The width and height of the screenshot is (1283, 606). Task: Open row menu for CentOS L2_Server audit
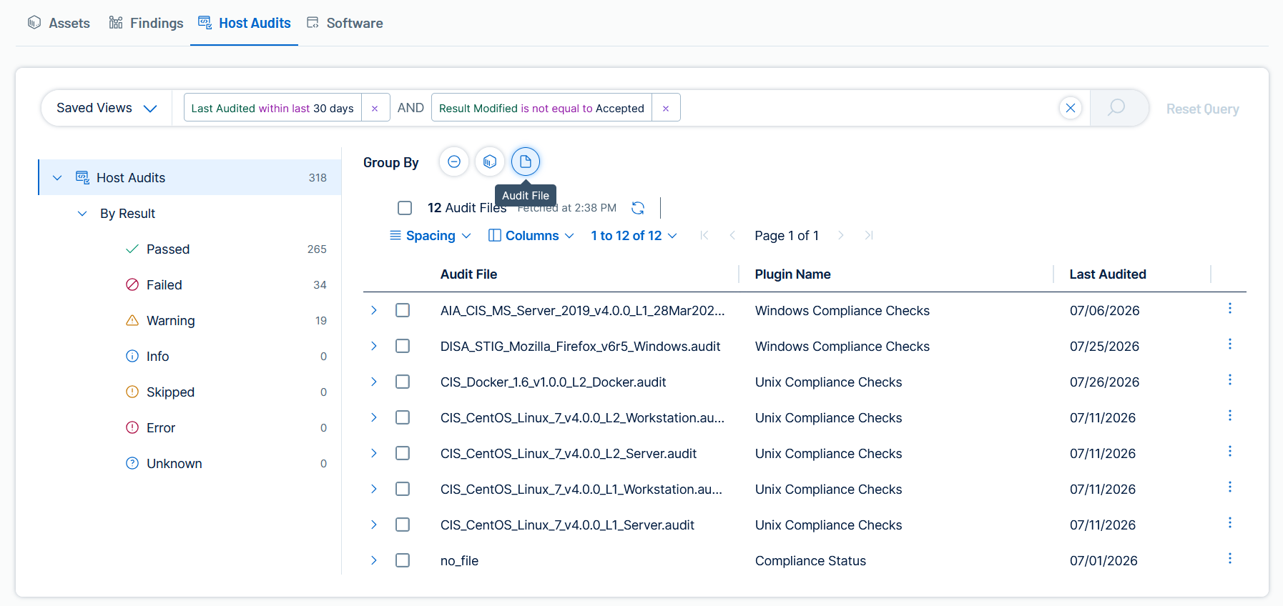pyautogui.click(x=1230, y=451)
